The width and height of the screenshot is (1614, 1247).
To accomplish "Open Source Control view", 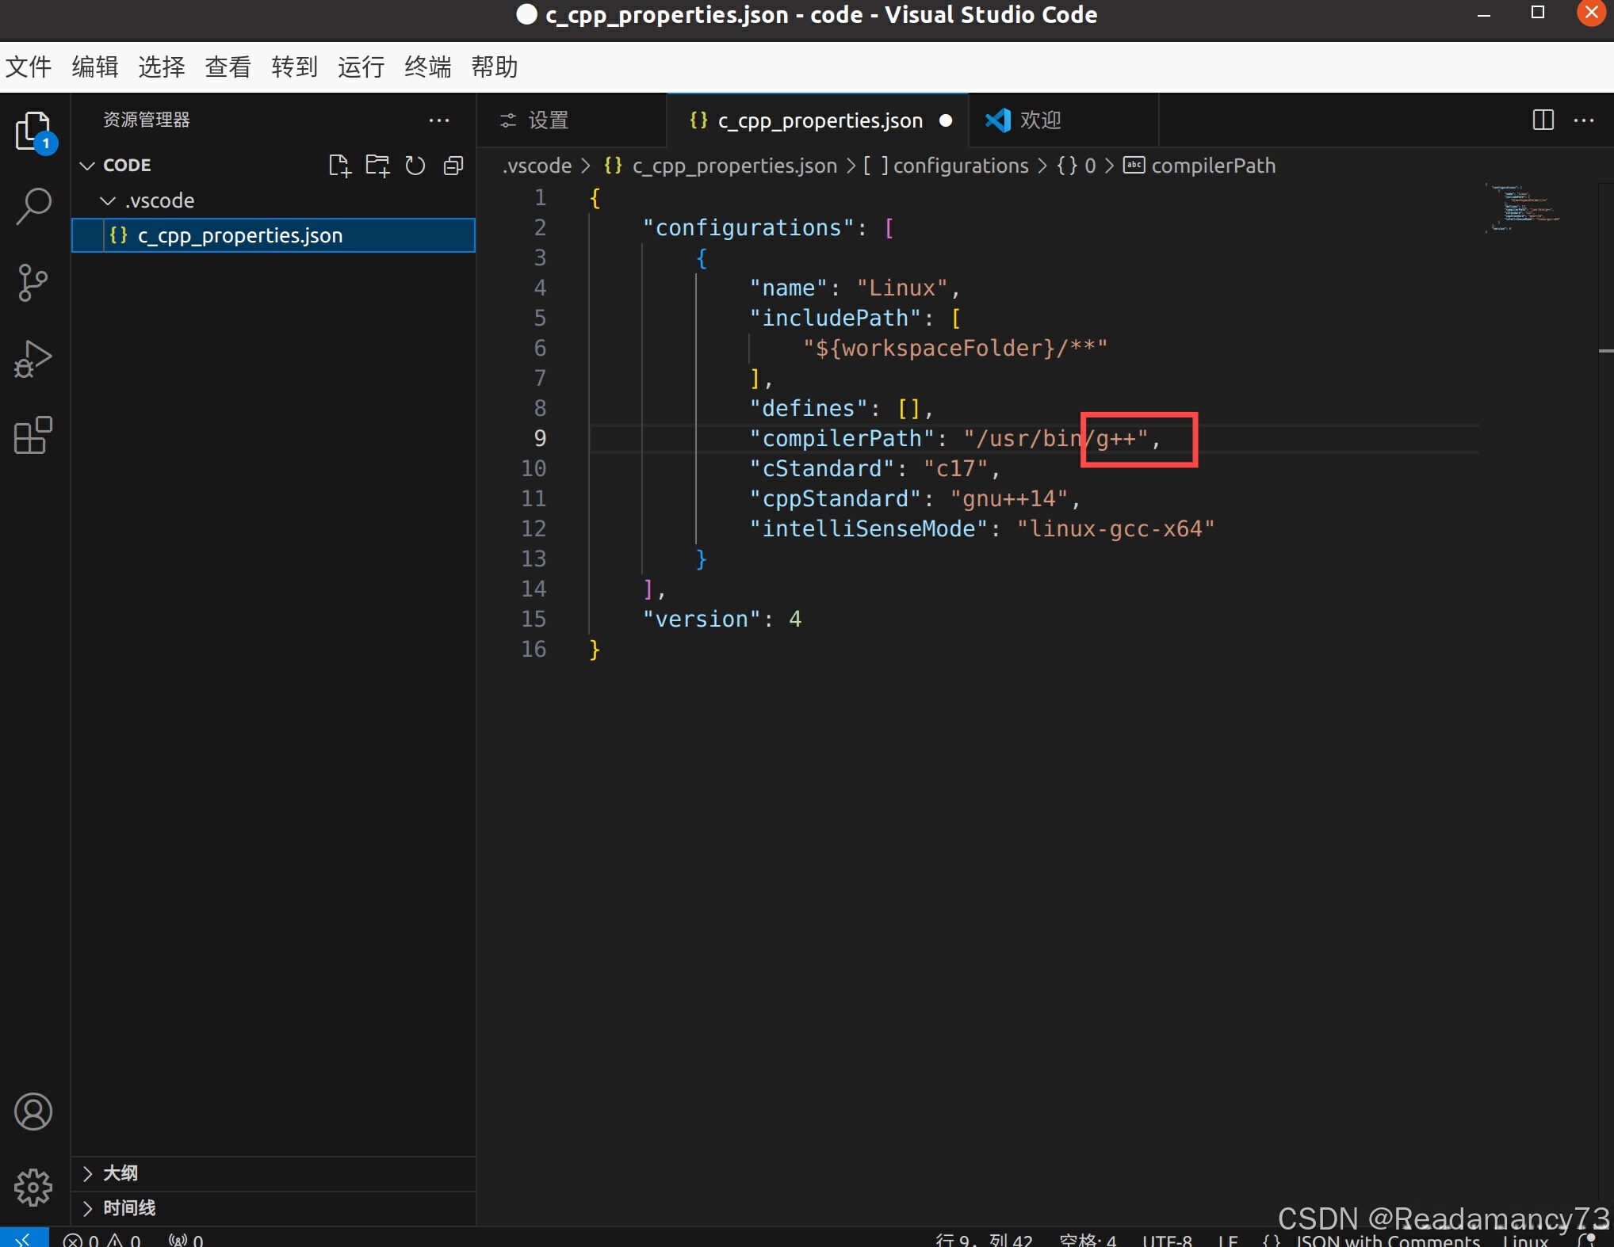I will (x=33, y=282).
